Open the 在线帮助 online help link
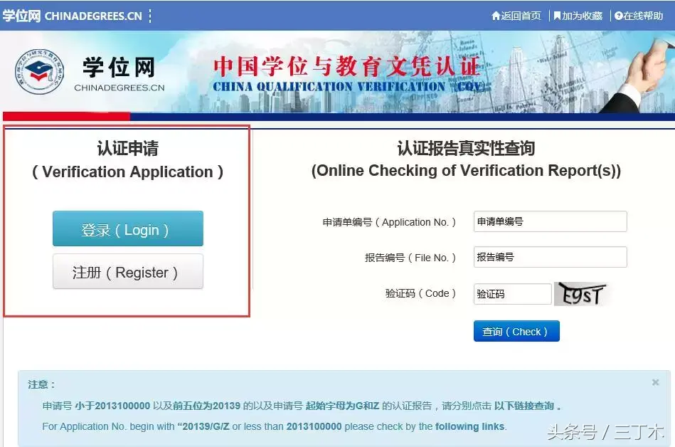The width and height of the screenshot is (675, 447). coord(639,16)
